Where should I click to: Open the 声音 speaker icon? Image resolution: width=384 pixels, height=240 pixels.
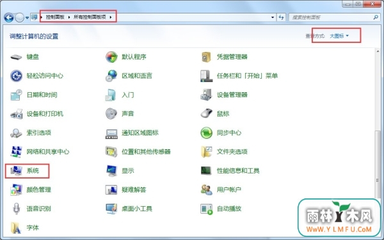(x=111, y=114)
